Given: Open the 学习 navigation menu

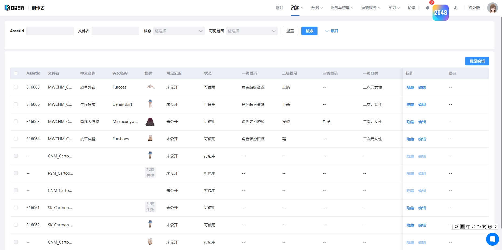Looking at the screenshot, I should (394, 8).
